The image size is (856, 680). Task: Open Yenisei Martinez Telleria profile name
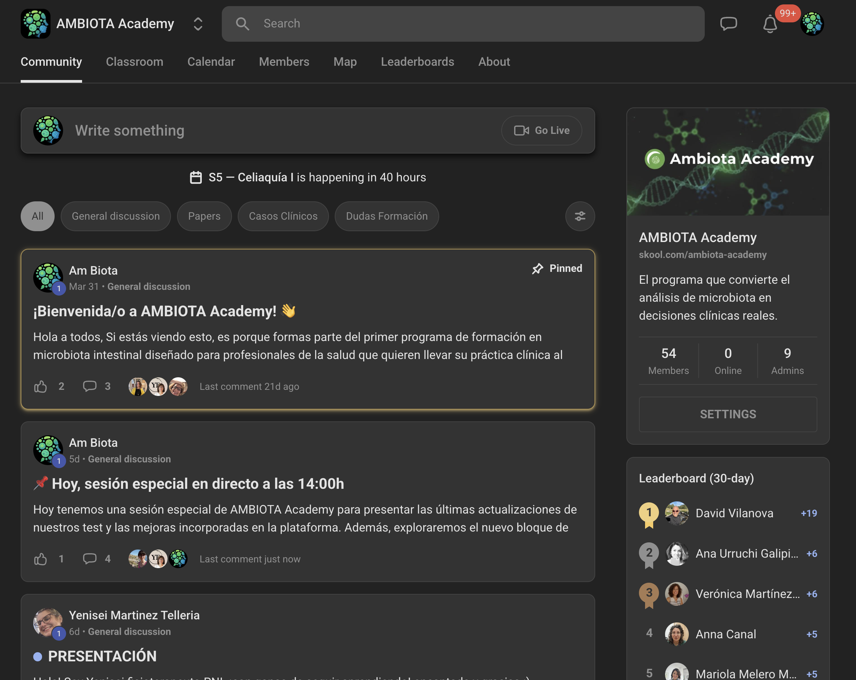[x=134, y=615]
